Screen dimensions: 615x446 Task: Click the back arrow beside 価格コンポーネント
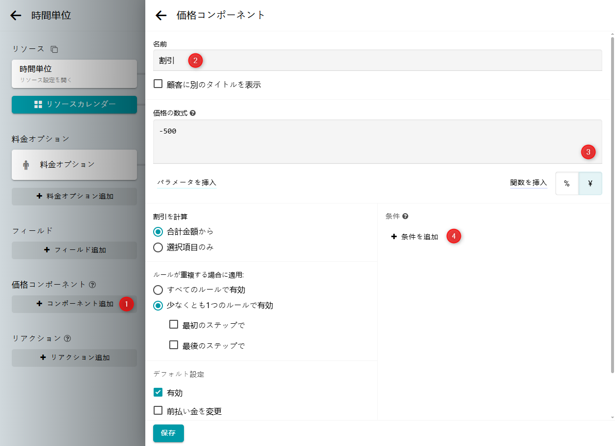(161, 16)
